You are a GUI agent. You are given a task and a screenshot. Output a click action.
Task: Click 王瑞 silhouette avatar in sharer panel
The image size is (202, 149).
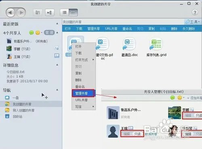click(113, 131)
